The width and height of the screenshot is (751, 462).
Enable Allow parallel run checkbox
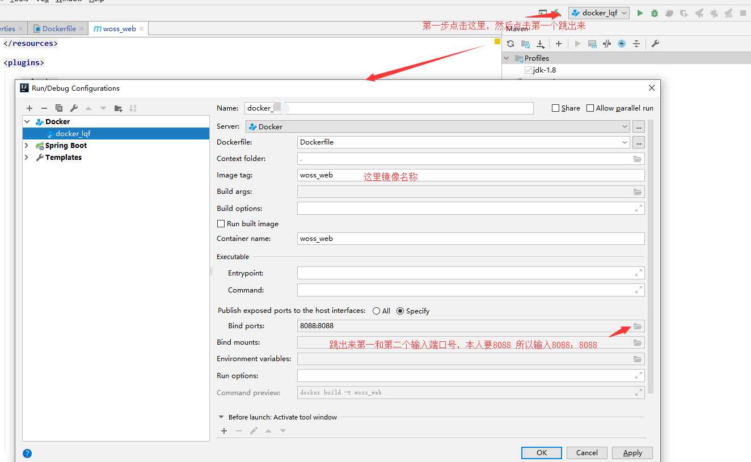click(590, 108)
